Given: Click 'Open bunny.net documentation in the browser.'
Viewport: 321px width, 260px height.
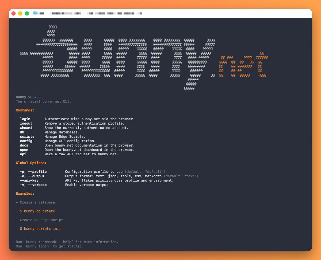Looking at the screenshot, I should click(90, 145).
